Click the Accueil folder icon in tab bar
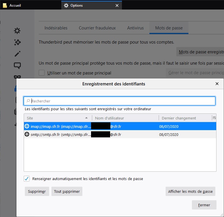 tap(5, 5)
